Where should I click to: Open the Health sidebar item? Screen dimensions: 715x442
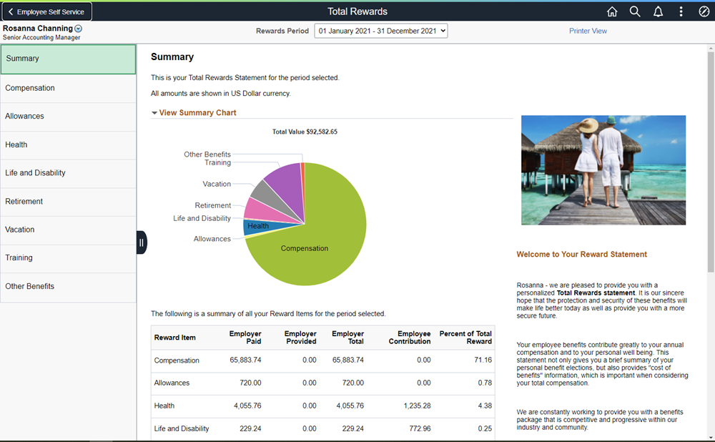[69, 144]
